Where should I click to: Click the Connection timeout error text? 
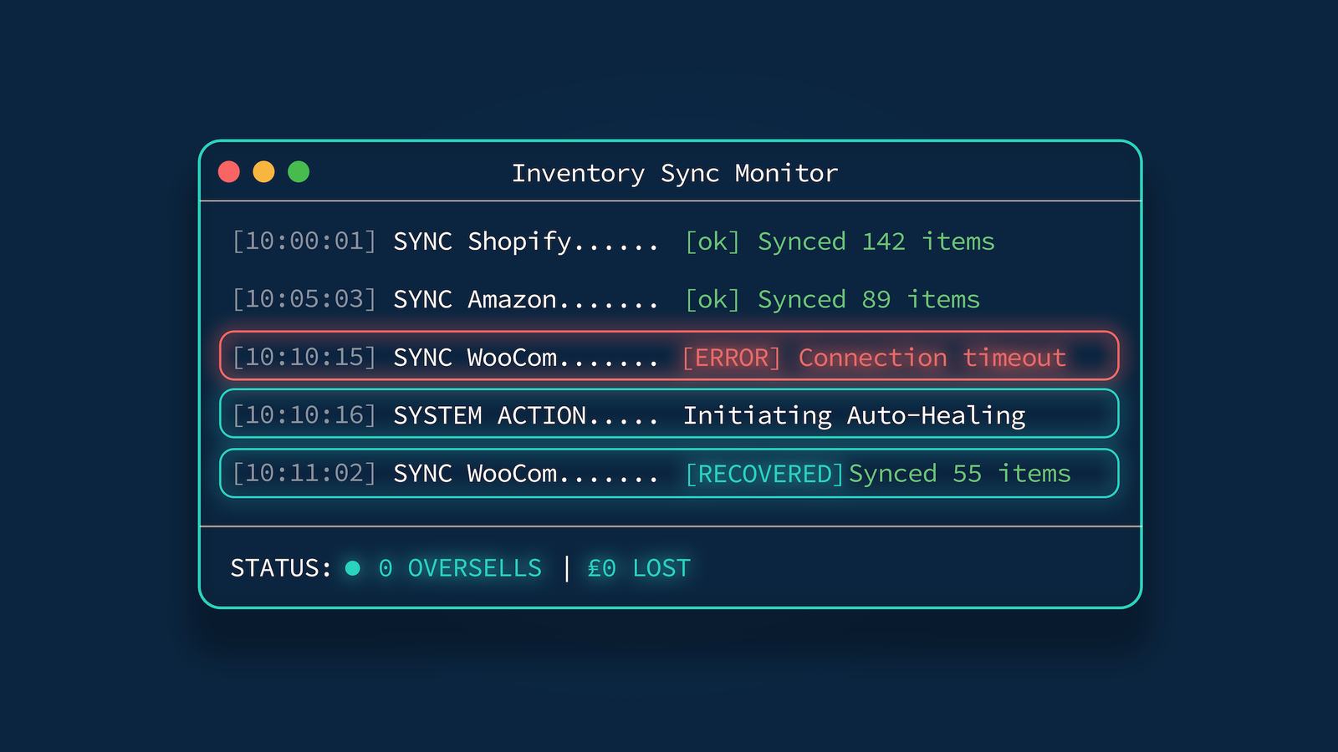pyautogui.click(x=932, y=358)
